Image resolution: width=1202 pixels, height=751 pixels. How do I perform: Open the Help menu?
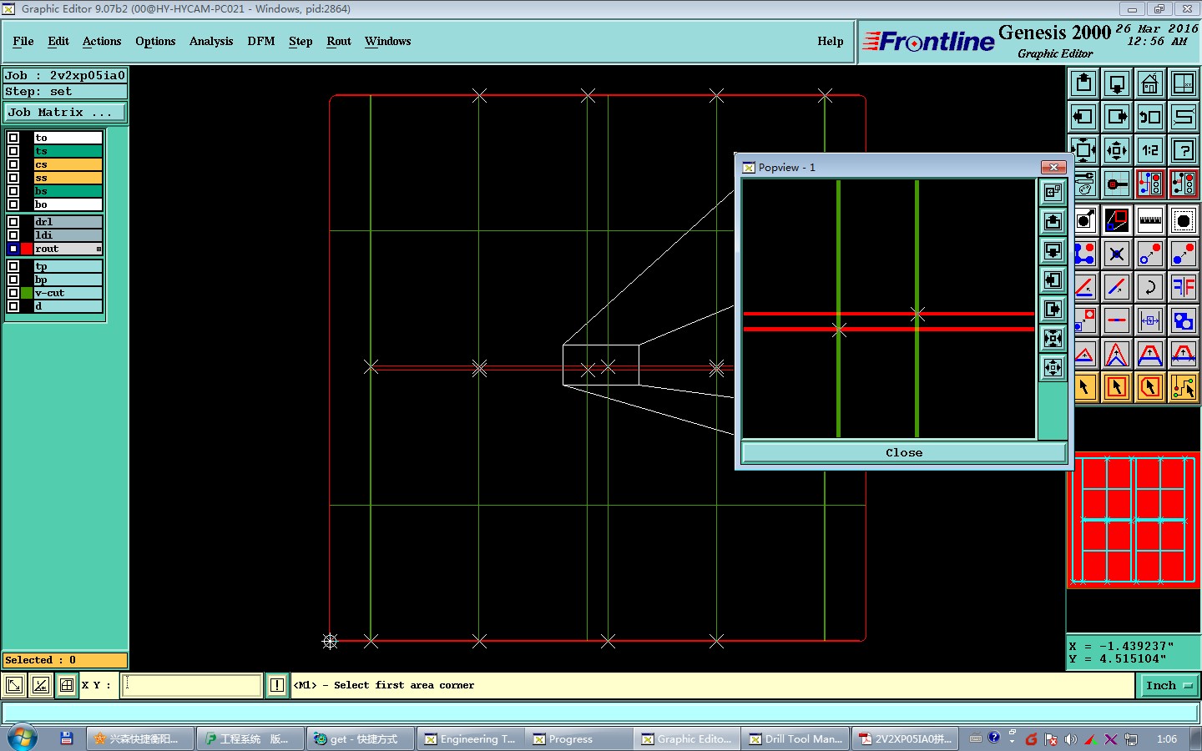pyautogui.click(x=831, y=41)
